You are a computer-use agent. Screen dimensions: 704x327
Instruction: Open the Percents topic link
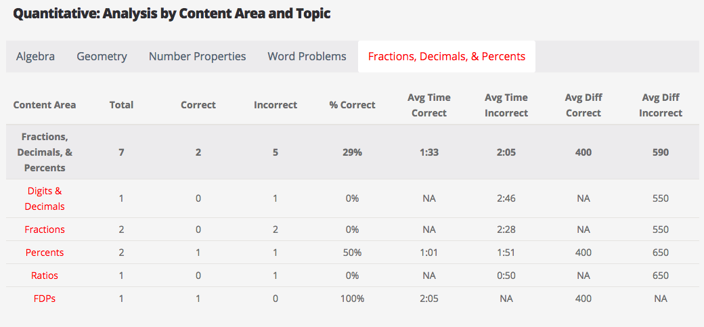[x=45, y=253]
